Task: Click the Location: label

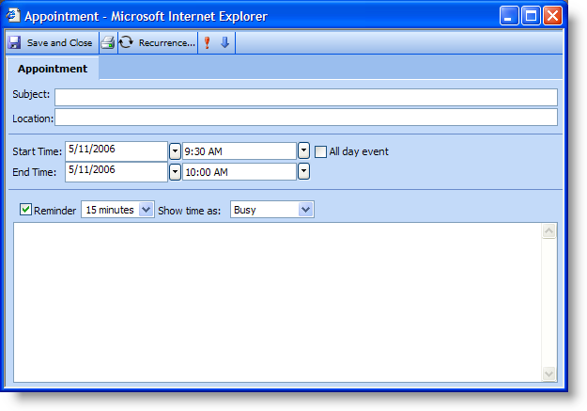Action: [33, 119]
